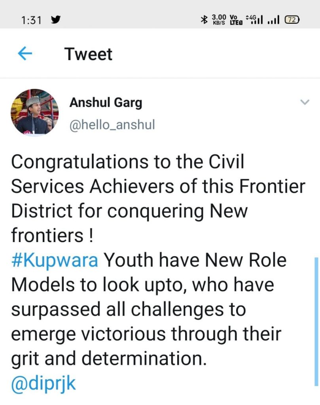Tap the second SIM signal bars
This screenshot has width=320, height=405.
pos(273,20)
